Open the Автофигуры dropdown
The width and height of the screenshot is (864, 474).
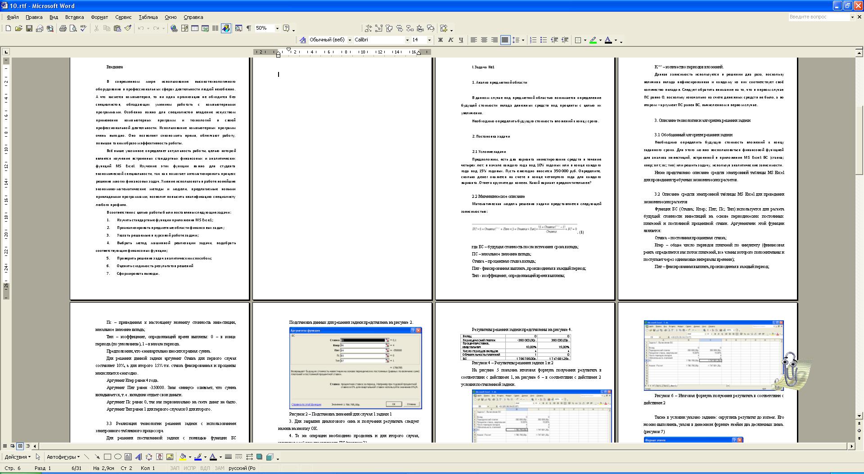pos(63,457)
